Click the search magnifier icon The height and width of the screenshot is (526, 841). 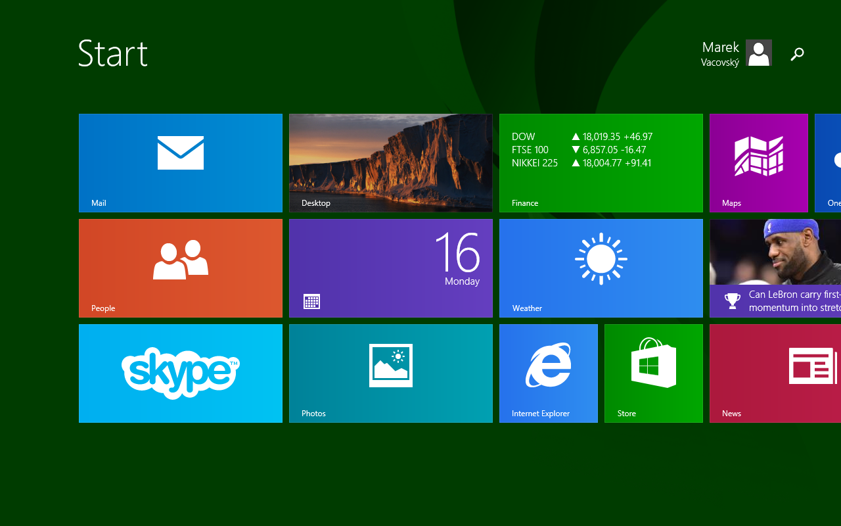pyautogui.click(x=797, y=54)
